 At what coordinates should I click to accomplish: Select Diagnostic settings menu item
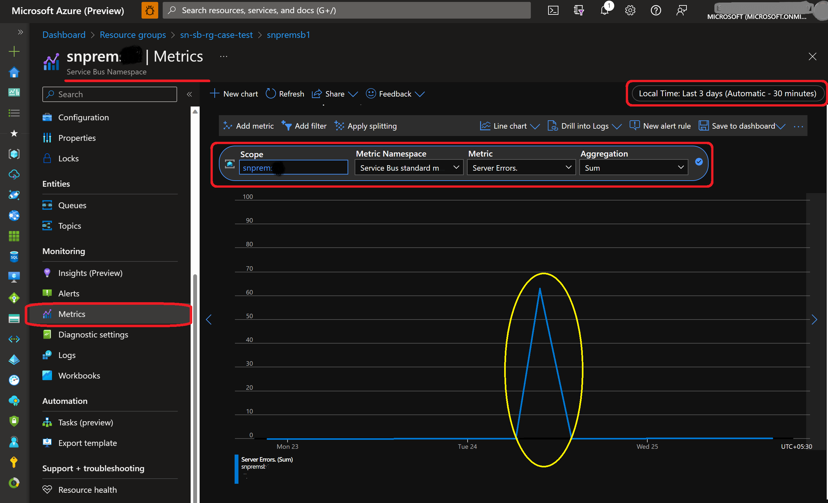coord(93,335)
